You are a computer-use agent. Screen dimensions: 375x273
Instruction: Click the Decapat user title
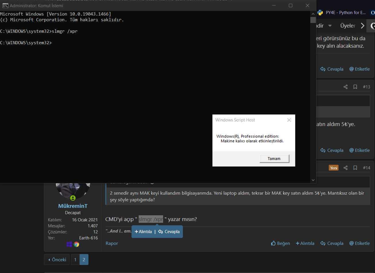pyautogui.click(x=73, y=213)
